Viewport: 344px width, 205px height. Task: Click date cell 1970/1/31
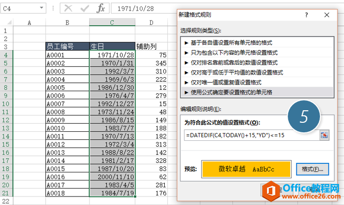pyautogui.click(x=112, y=63)
